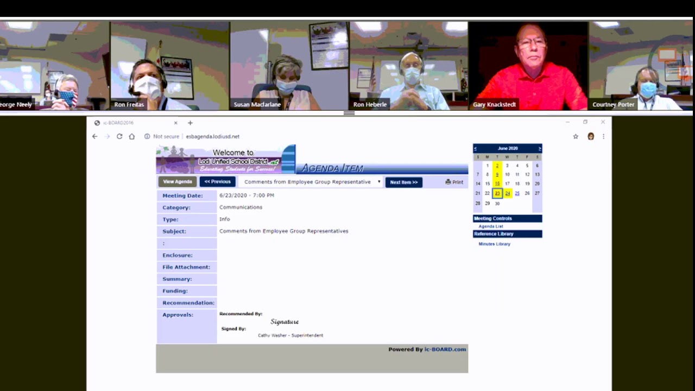Click the Not secure site info icon
Image resolution: width=695 pixels, height=391 pixels.
(147, 136)
